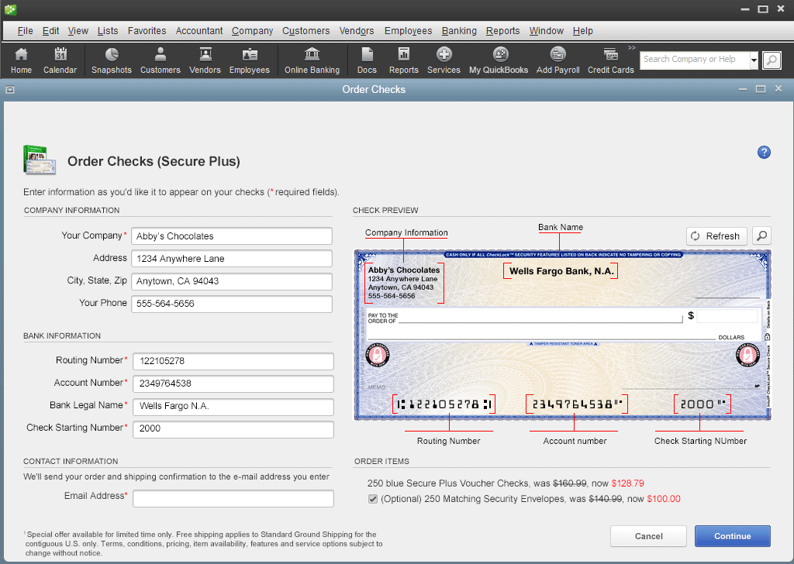Screen dimensions: 794x564
Task: Click the Continue button
Action: pos(732,536)
